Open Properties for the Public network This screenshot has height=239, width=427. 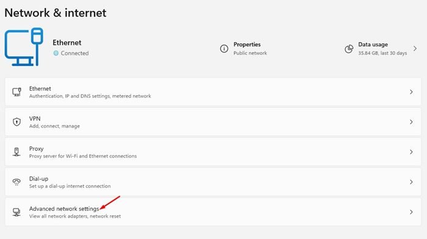243,49
